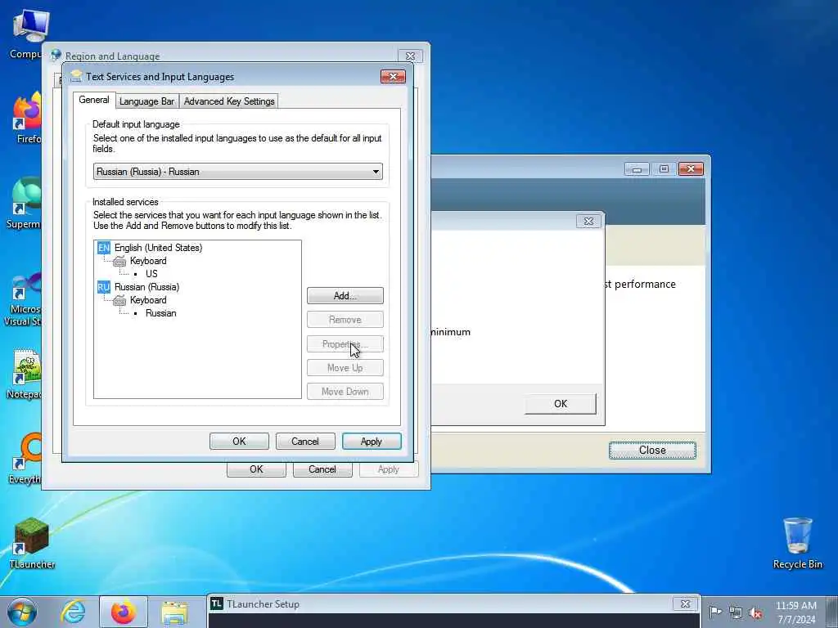838x628 pixels.
Task: Select the US keyboard layout entry
Action: click(x=151, y=274)
